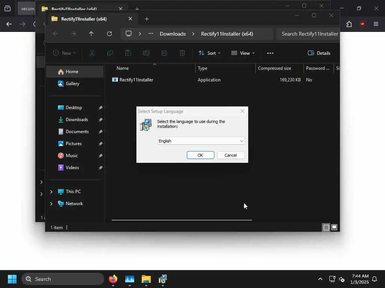Open the browser hamburger menu
The width and height of the screenshot is (385, 288).
(x=376, y=24)
